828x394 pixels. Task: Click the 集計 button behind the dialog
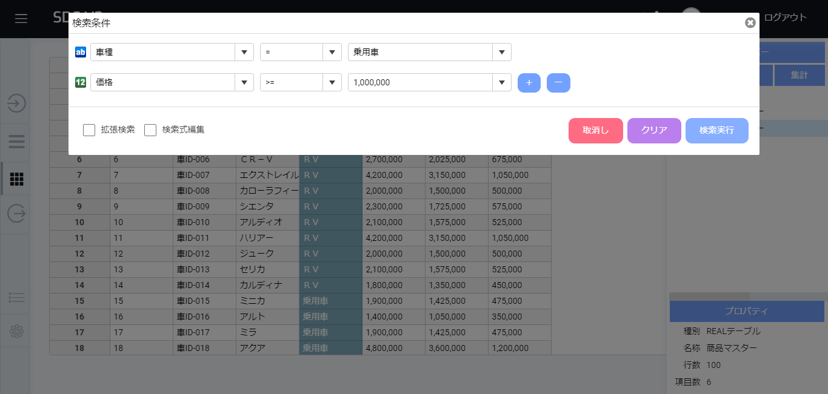click(x=801, y=74)
